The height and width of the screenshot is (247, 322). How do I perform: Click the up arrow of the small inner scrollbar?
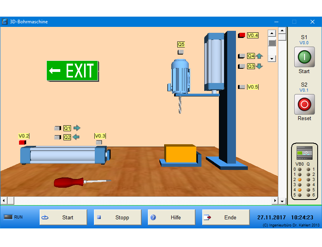click(x=272, y=33)
